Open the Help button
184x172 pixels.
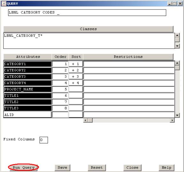coord(166,168)
